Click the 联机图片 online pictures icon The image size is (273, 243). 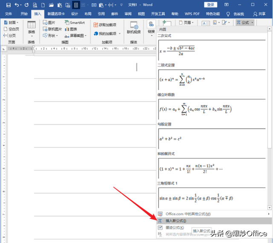(52, 29)
